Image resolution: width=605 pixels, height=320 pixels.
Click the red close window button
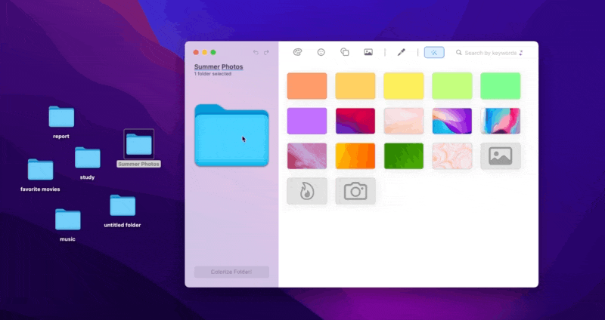(196, 52)
